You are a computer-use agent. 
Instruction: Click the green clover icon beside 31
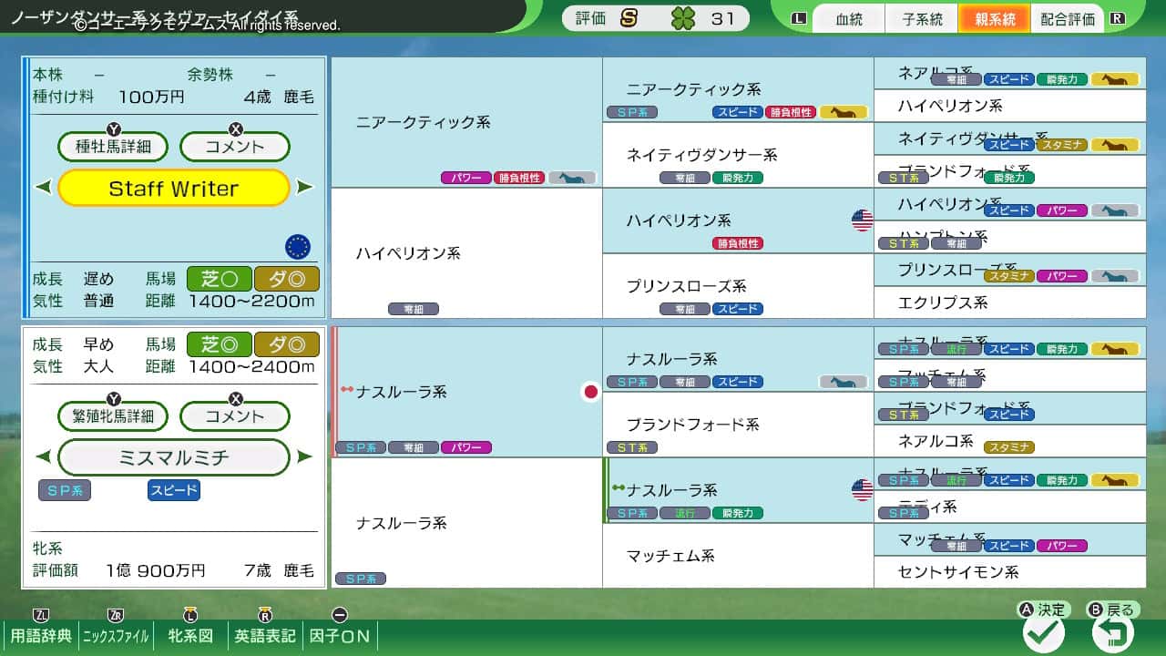pyautogui.click(x=682, y=18)
